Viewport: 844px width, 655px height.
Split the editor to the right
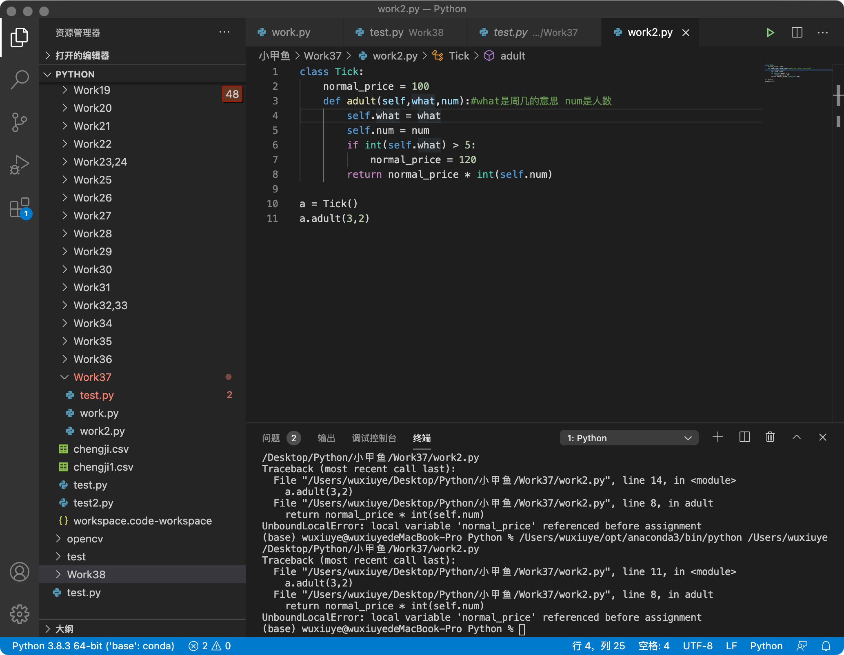797,32
